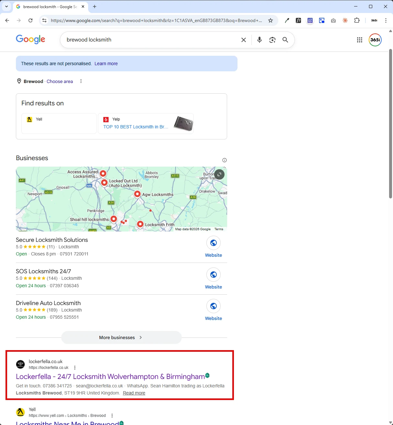This screenshot has height=425, width=393.
Task: Open site information icon in address bar
Action: tap(44, 20)
